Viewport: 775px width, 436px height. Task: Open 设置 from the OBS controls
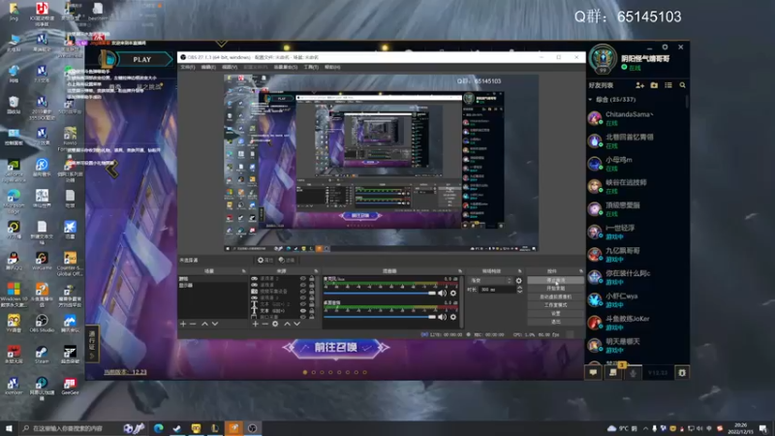coord(555,313)
